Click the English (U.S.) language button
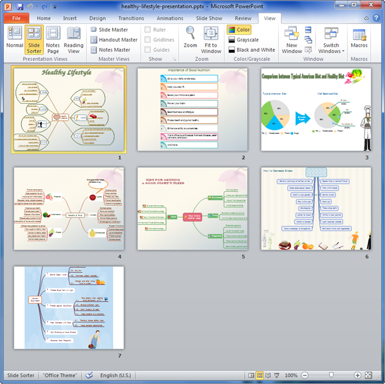Screen dimensions: 385x384 115,375
